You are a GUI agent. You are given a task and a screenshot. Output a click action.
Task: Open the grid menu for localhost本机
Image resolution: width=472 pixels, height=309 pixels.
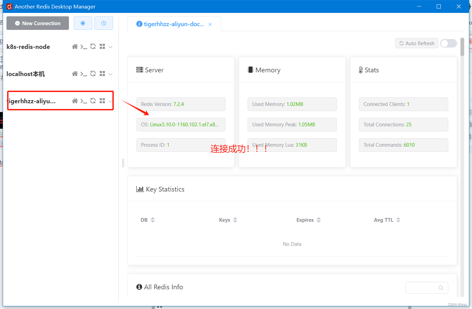pyautogui.click(x=102, y=74)
